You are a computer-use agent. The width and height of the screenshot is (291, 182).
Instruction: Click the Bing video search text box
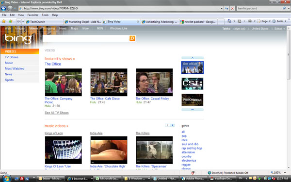point(86,38)
